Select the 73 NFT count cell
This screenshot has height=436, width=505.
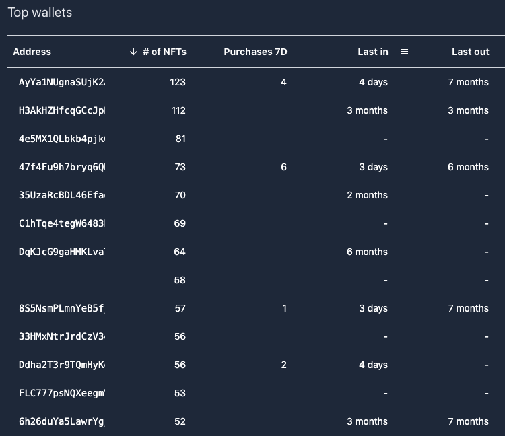click(180, 168)
